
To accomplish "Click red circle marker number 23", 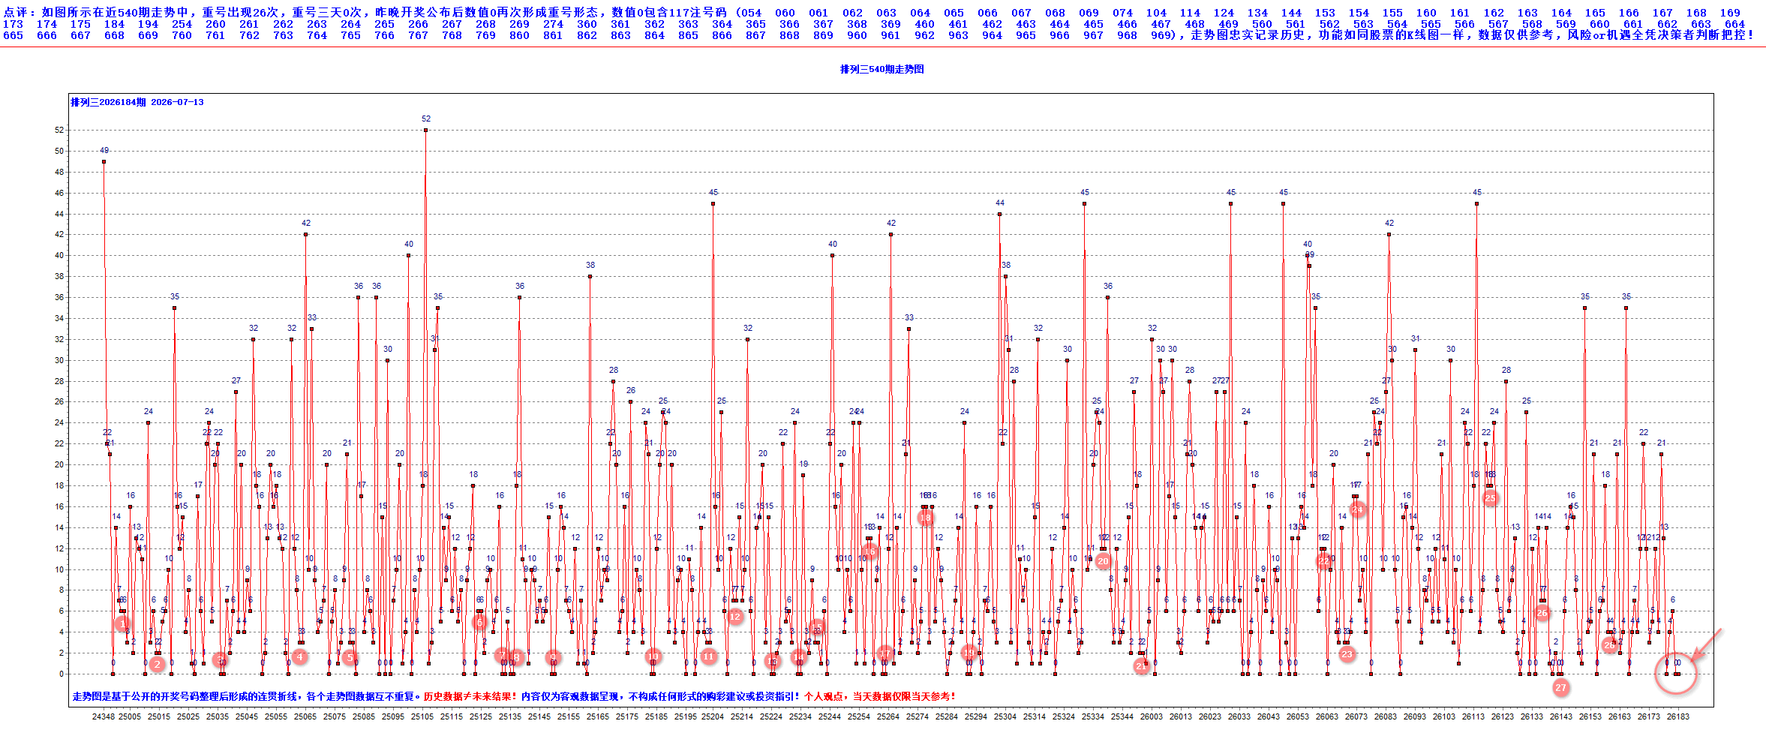I will click(1347, 654).
